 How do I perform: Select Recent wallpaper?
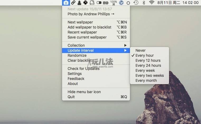[x=96, y=32]
